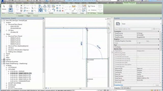Collapse the 20 PLANER tree node

point(6,70)
